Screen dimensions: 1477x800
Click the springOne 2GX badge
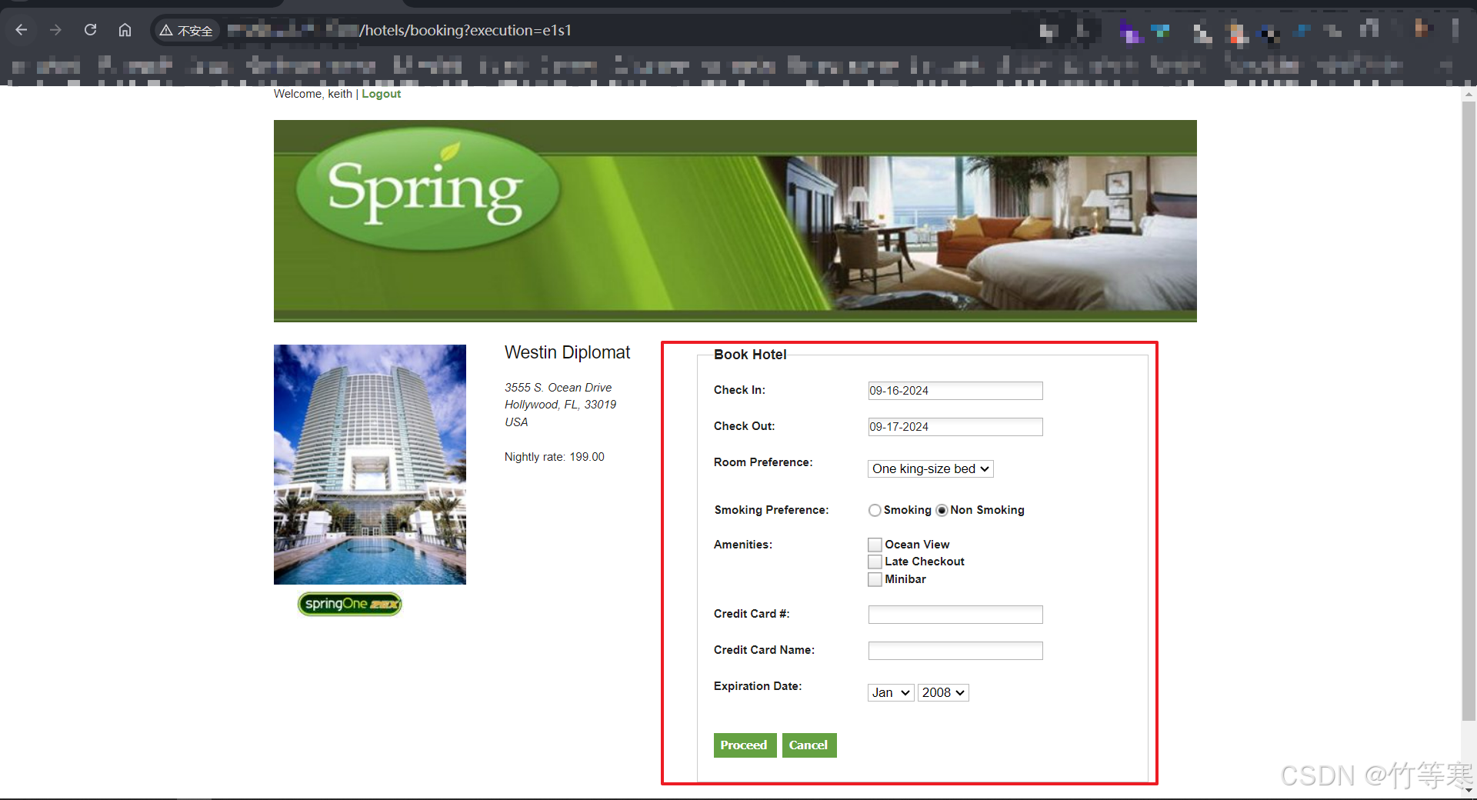350,604
